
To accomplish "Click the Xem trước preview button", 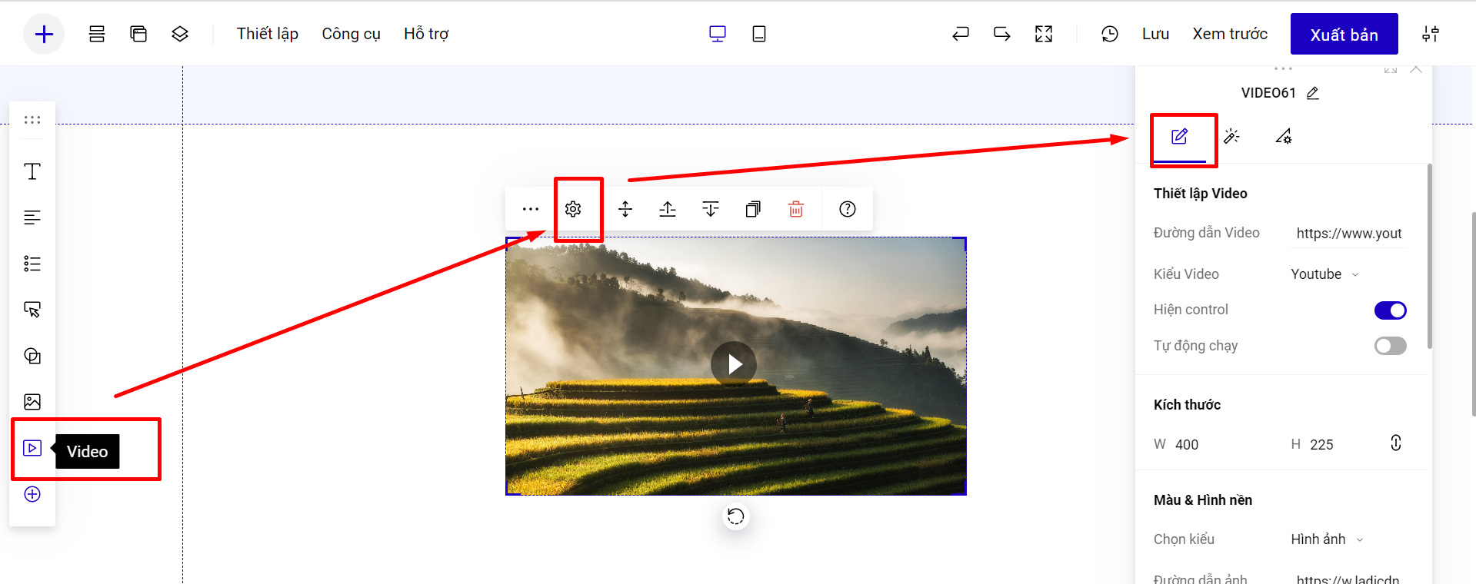I will 1229,34.
